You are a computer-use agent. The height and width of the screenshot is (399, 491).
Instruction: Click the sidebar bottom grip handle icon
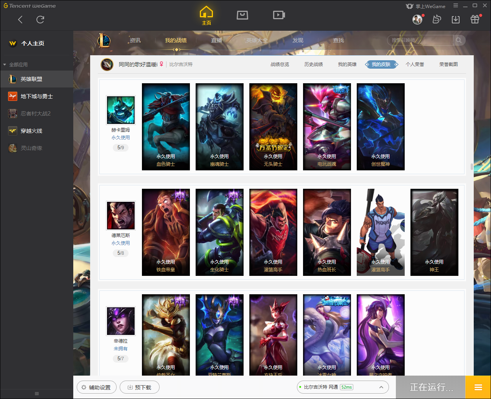[x=37, y=394]
